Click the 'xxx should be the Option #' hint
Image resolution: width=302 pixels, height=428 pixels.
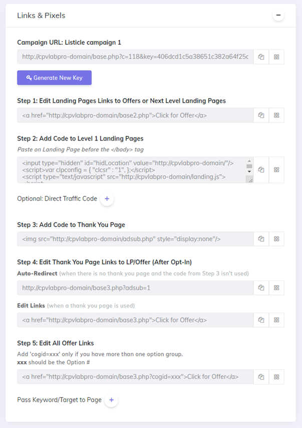click(x=54, y=362)
